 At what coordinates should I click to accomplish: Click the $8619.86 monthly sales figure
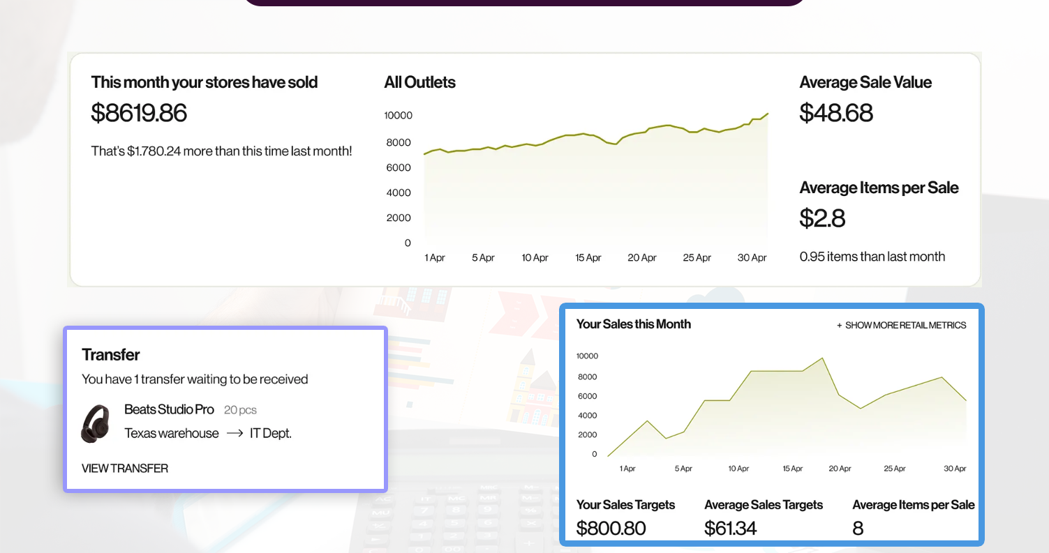(x=138, y=113)
